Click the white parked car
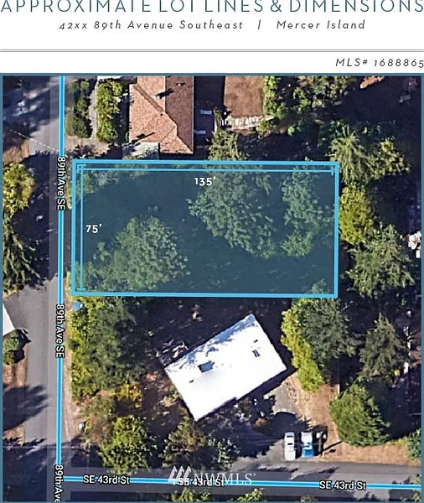The width and height of the screenshot is (424, 503). (x=290, y=446)
